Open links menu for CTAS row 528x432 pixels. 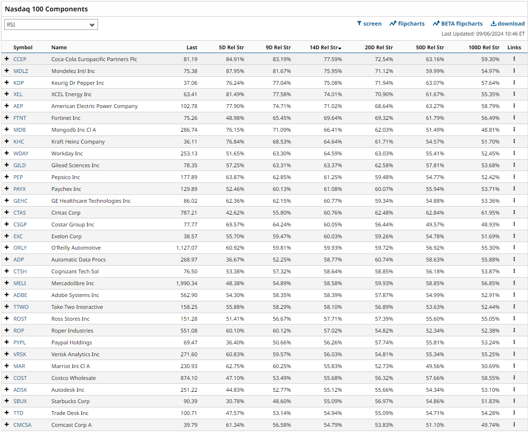(x=514, y=213)
